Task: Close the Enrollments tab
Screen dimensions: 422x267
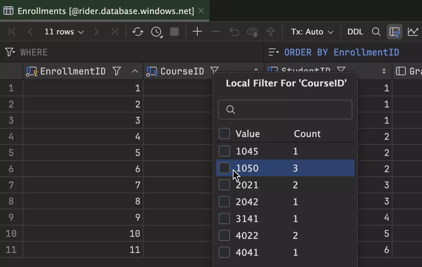Action: (x=201, y=11)
